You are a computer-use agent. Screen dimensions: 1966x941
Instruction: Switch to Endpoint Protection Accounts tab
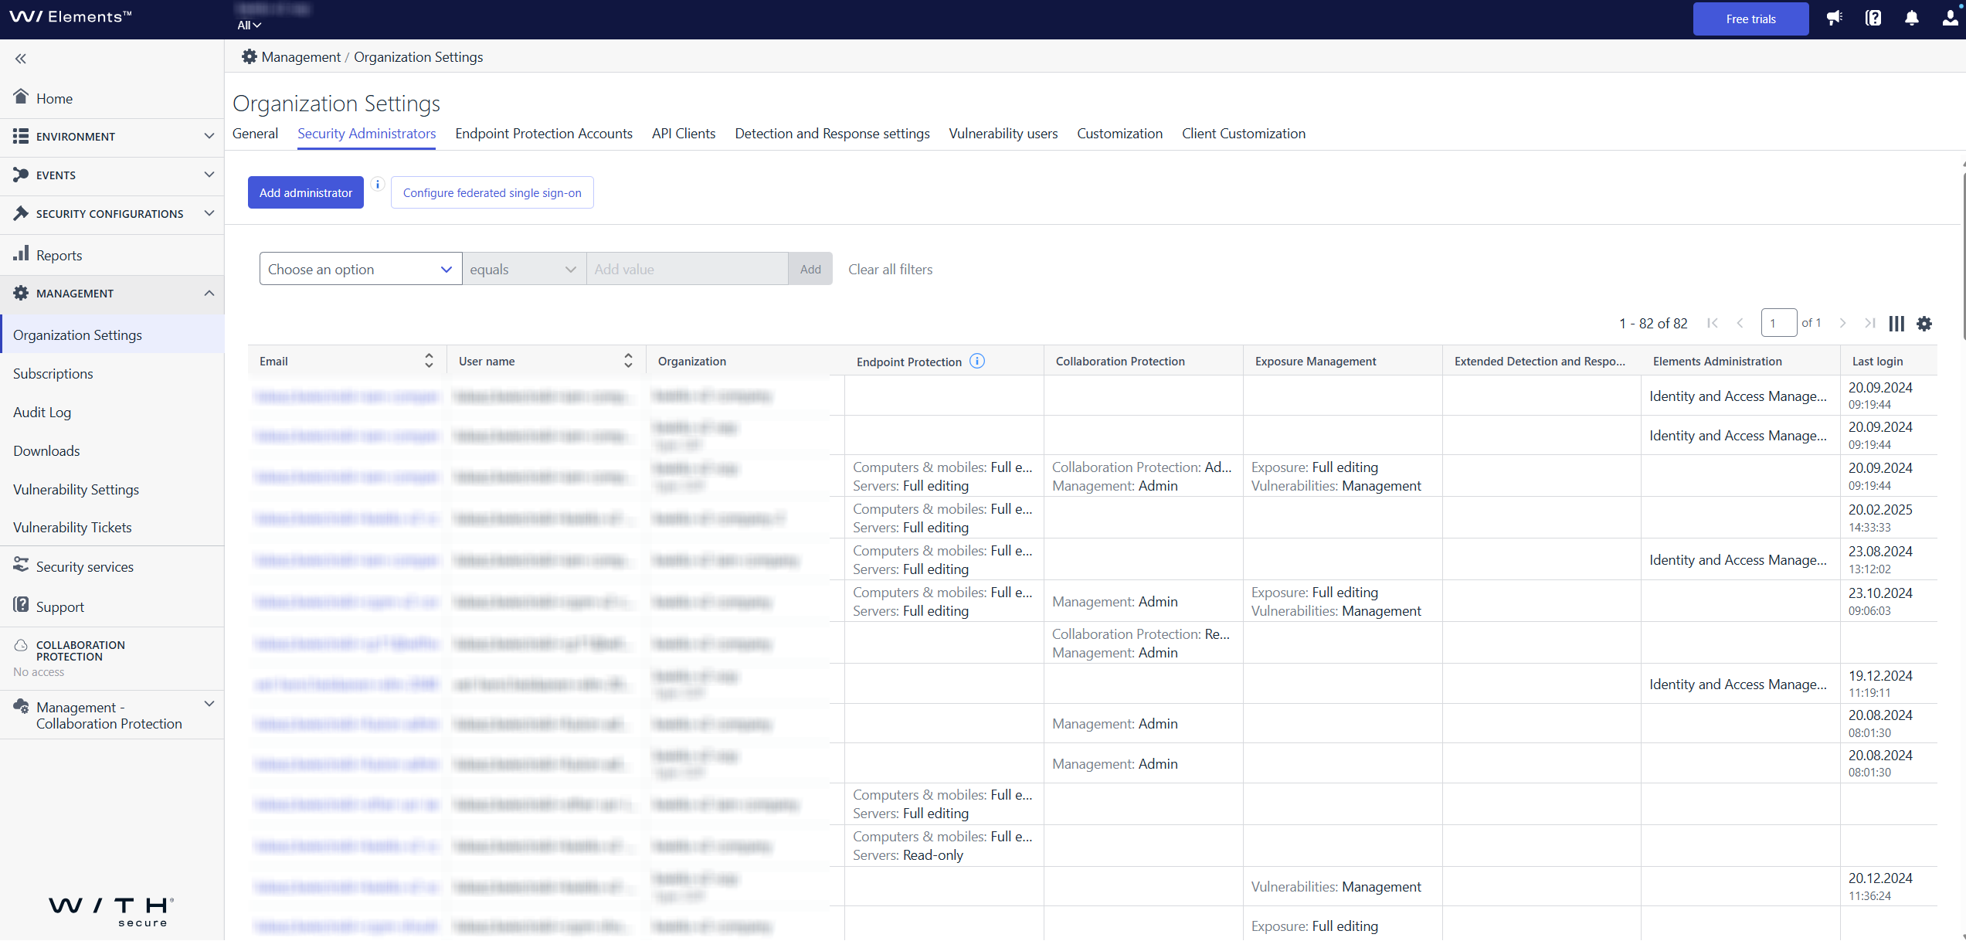544,134
